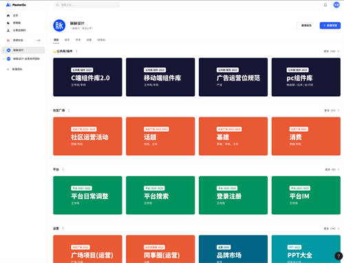The width and height of the screenshot is (344, 263).
Task: Click the round blue 脉 team avatar
Action: (x=59, y=25)
